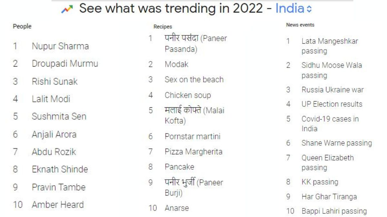Image resolution: width=387 pixels, height=217 pixels.
Task: Open Rishi Sunak search trend
Action: point(55,81)
